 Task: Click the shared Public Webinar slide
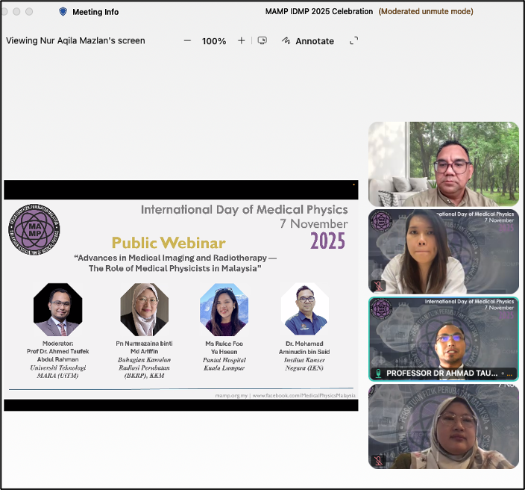coord(180,295)
